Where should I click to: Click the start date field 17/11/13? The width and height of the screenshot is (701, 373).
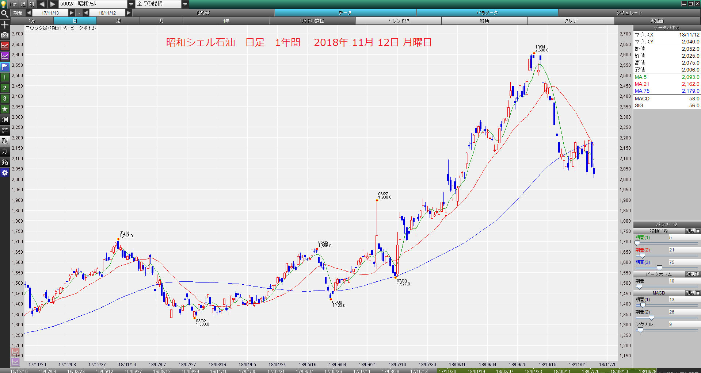(x=50, y=13)
